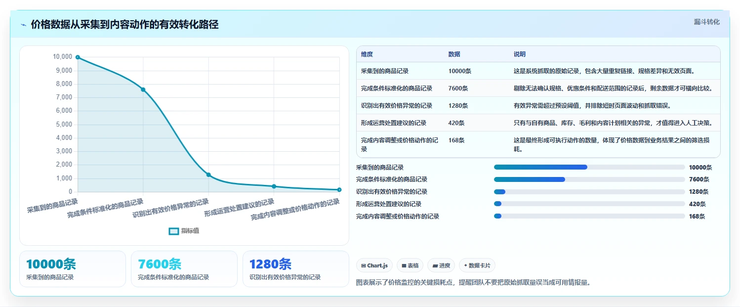Click description starting 有效异常需超过预设阈值
Viewport: 740px width, 307px height.
point(592,106)
